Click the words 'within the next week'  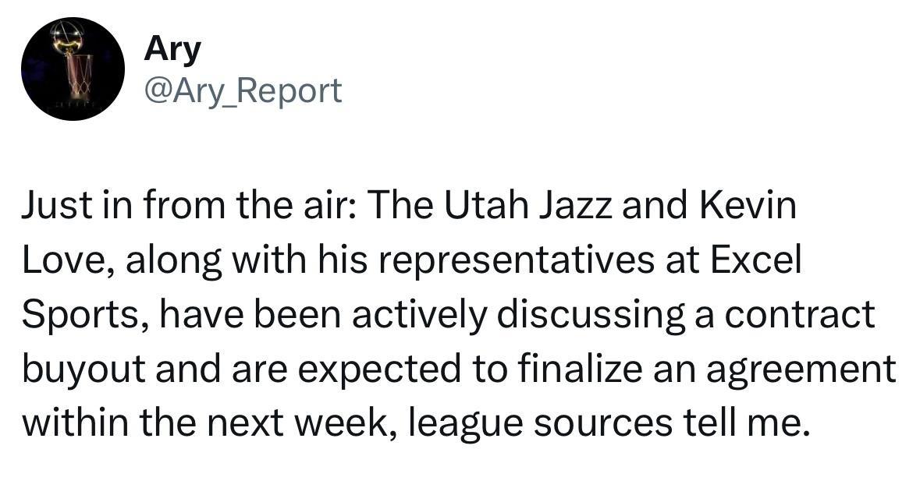[x=208, y=423]
